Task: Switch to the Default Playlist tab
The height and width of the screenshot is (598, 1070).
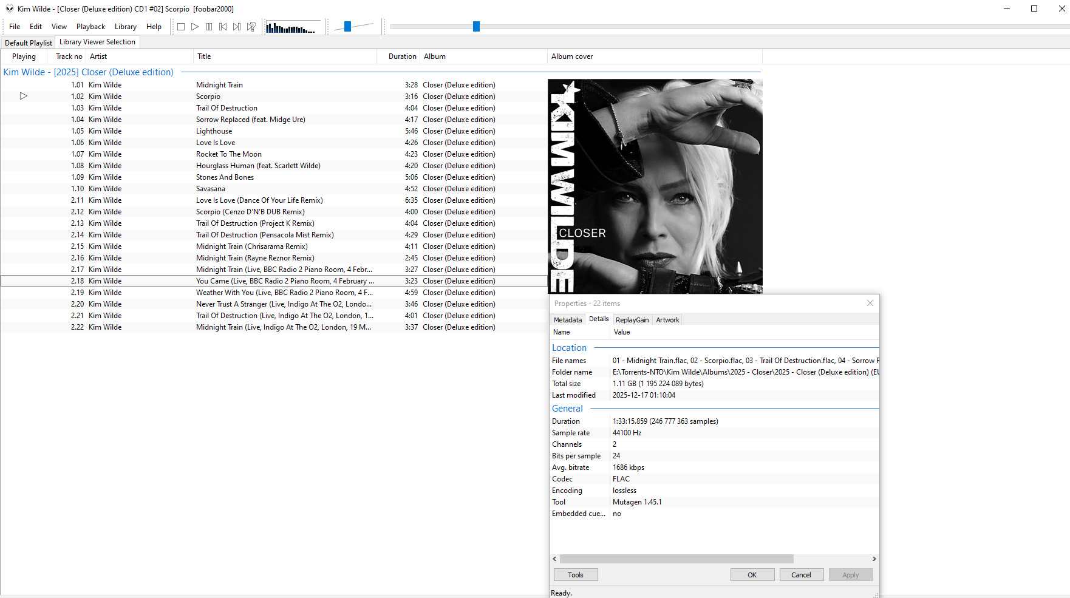Action: coord(29,42)
